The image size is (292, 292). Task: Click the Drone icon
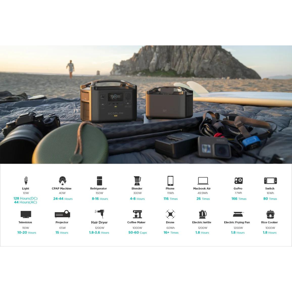point(170,214)
